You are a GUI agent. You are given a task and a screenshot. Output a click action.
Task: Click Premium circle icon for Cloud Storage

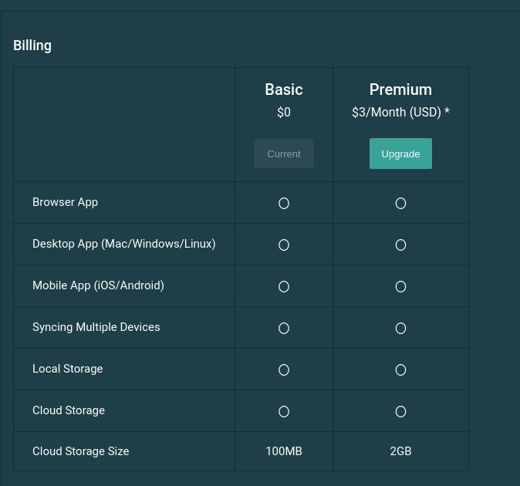point(400,411)
